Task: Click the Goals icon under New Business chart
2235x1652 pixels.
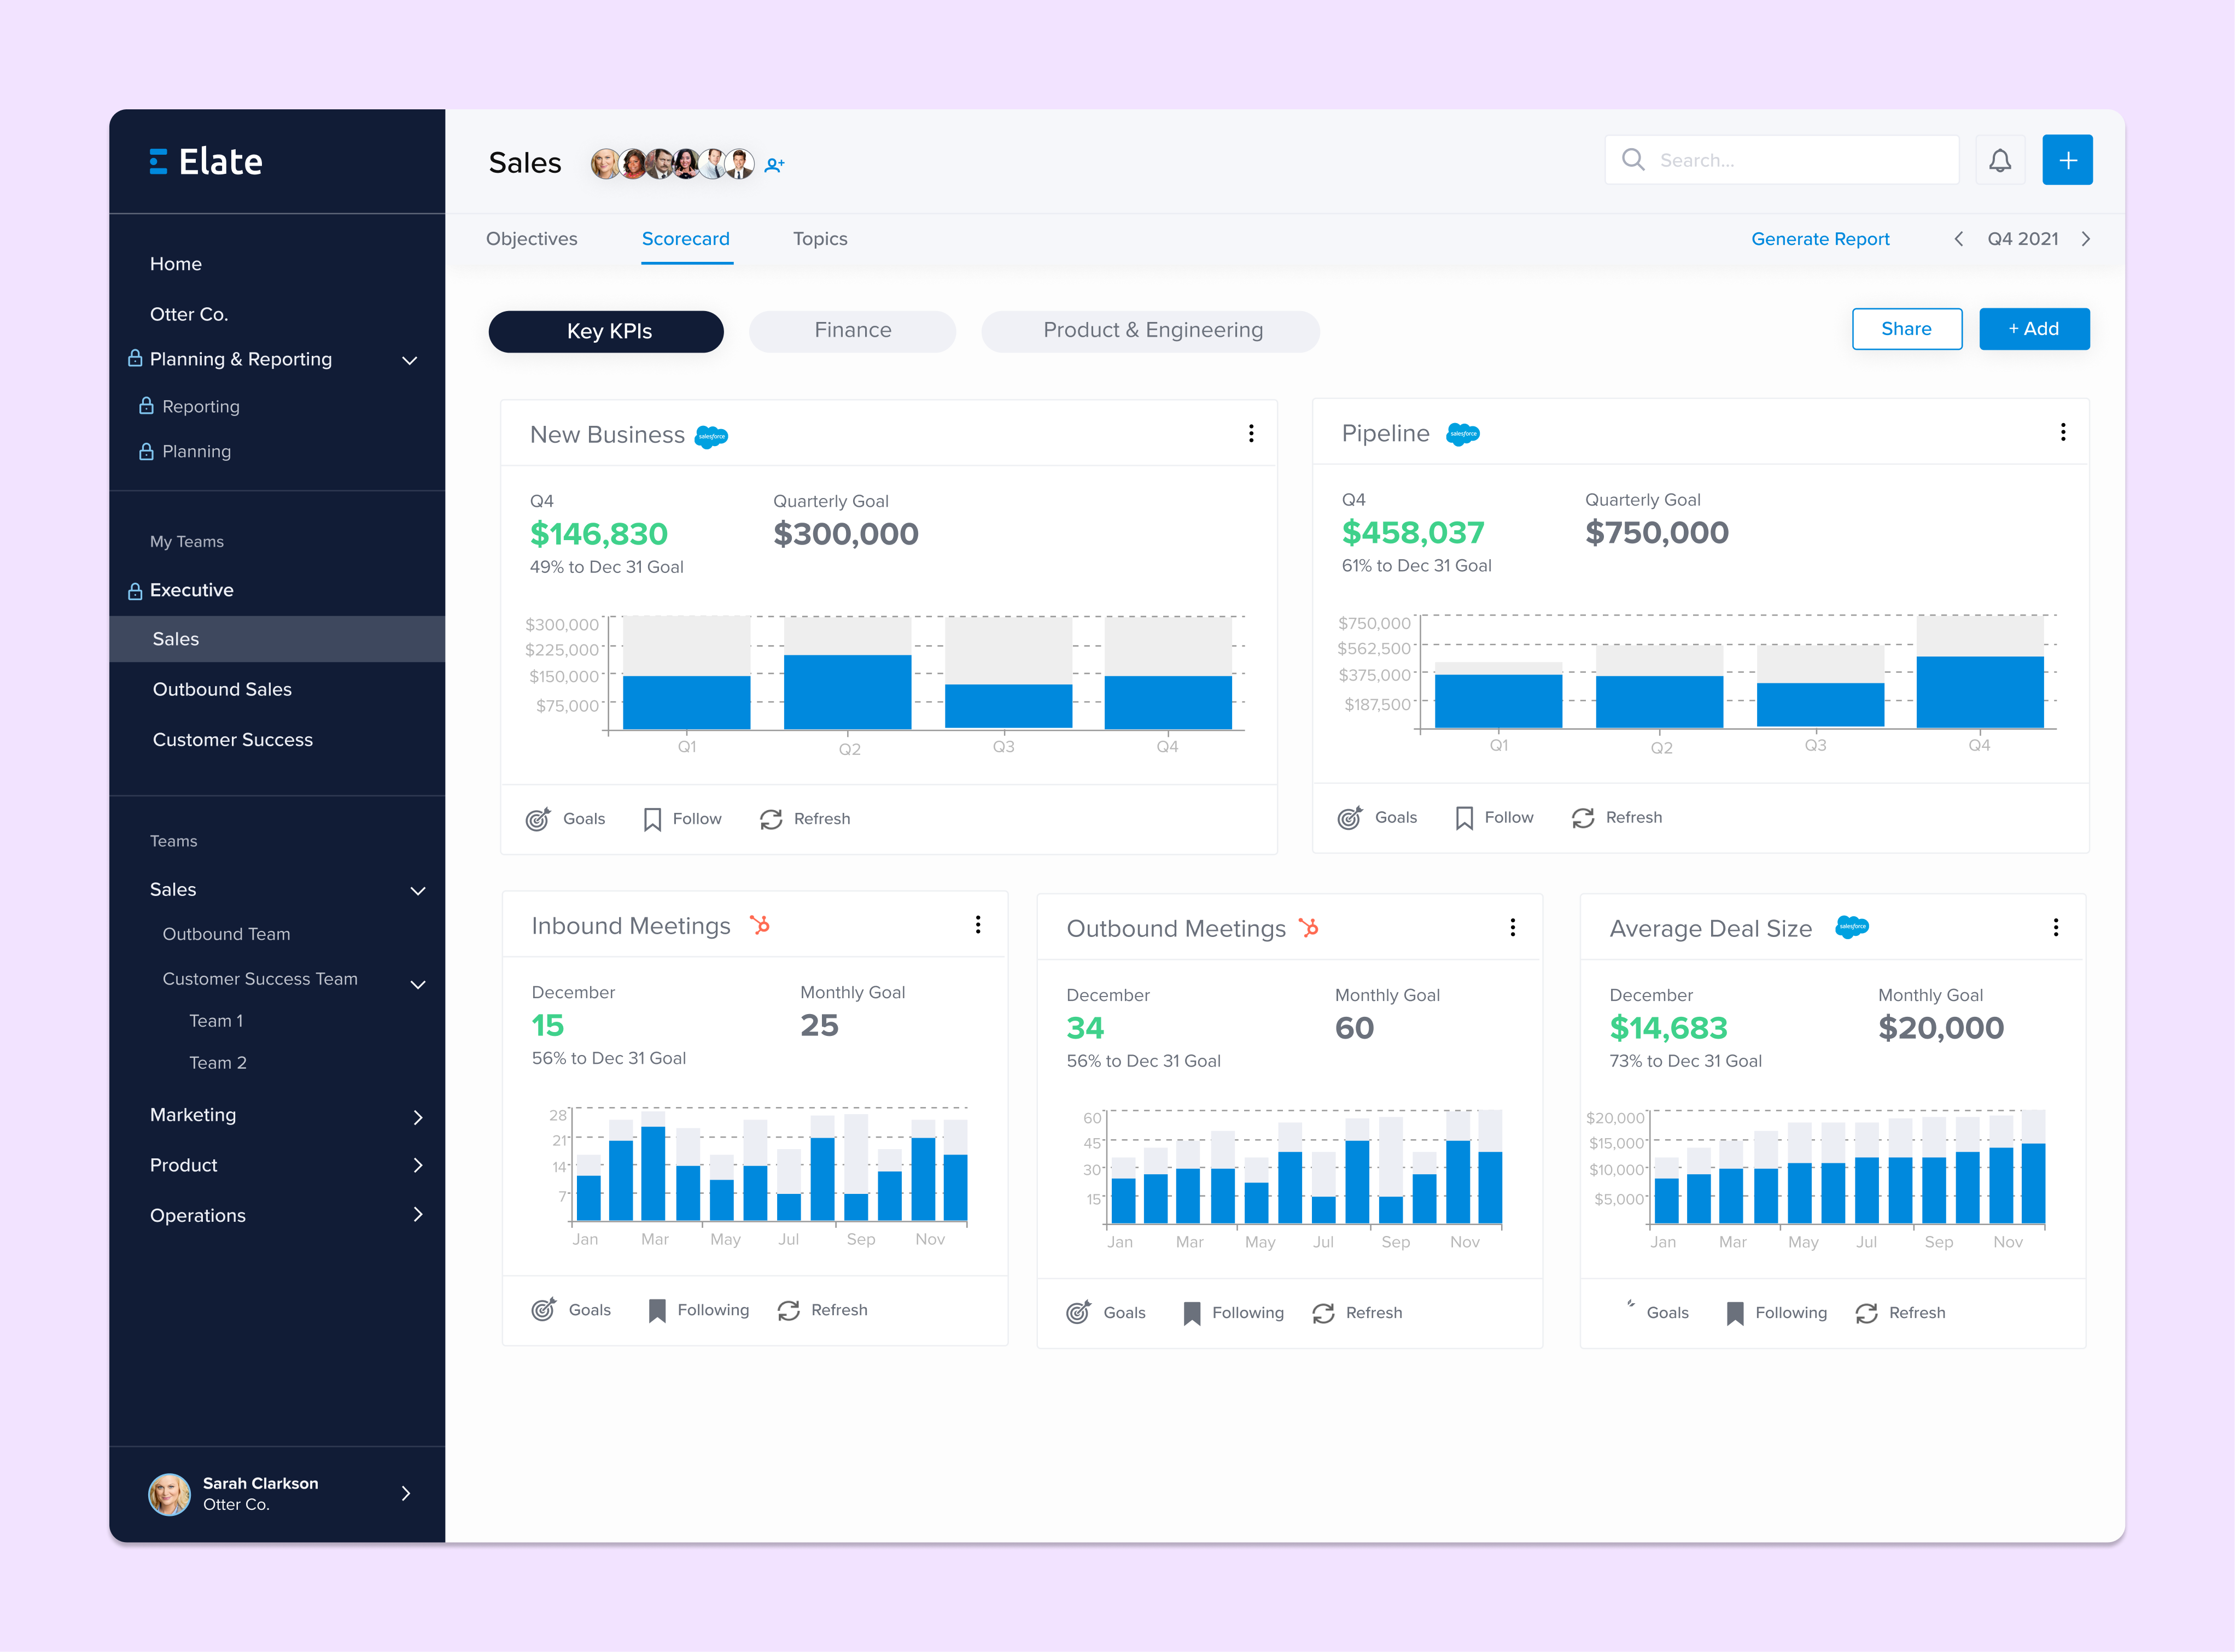Action: pyautogui.click(x=539, y=818)
